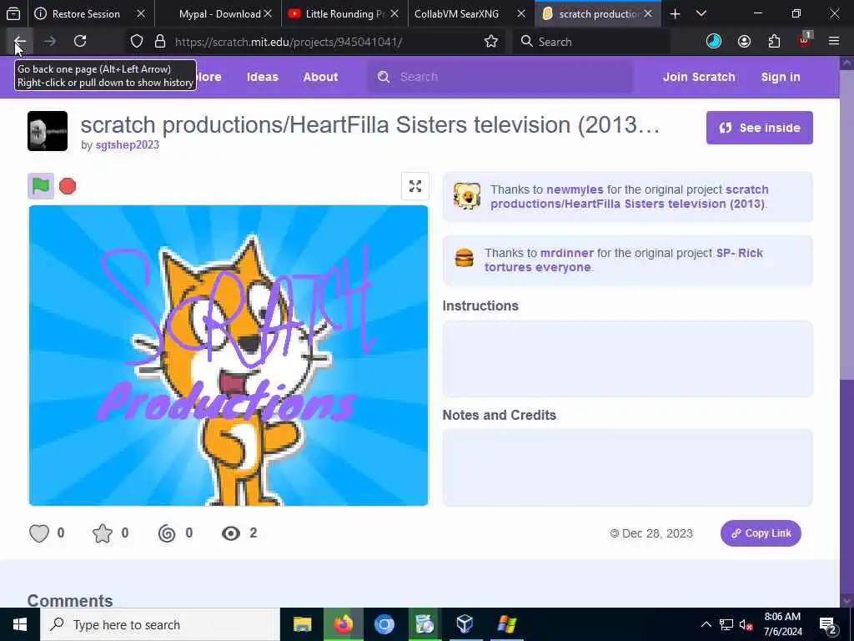854x641 pixels.
Task: Start the project with the green flag
Action: point(41,186)
